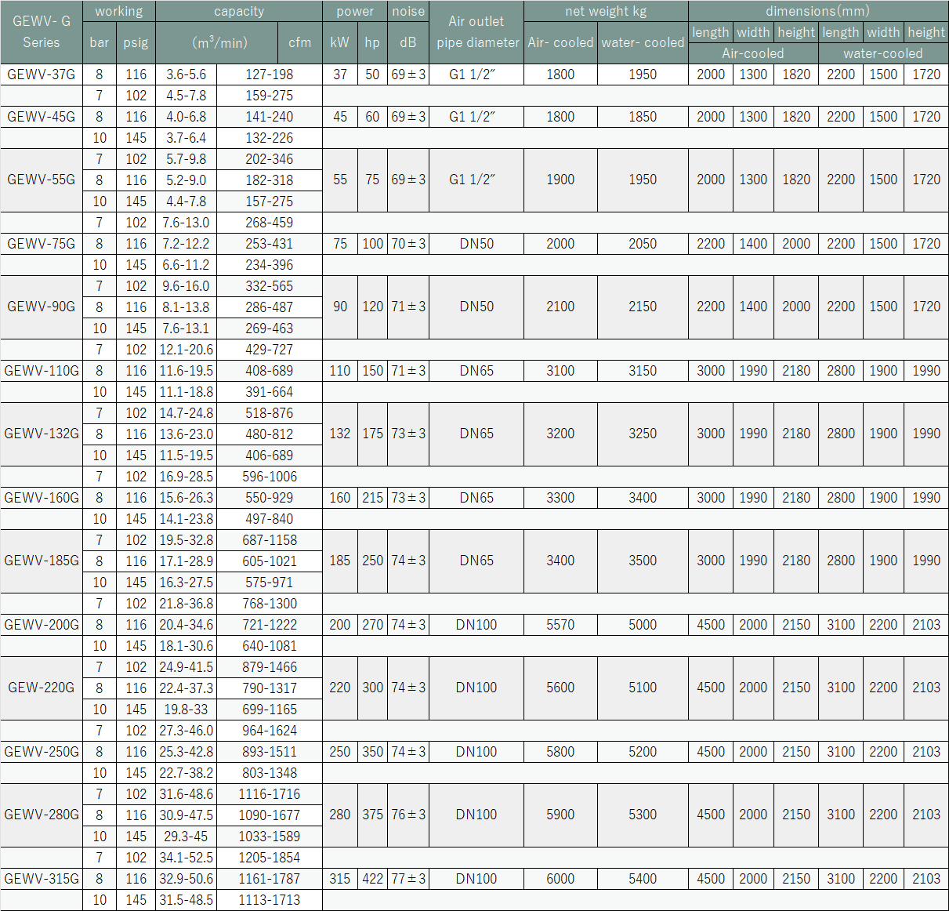Click the air-cooled weight '6000'
Screen dimensions: 949x911
tap(560, 879)
